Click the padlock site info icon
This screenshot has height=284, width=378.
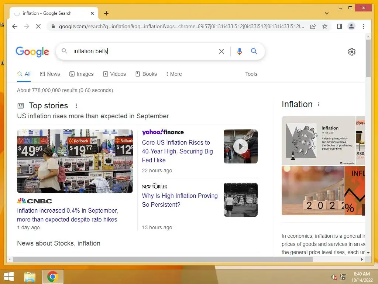coord(53,26)
